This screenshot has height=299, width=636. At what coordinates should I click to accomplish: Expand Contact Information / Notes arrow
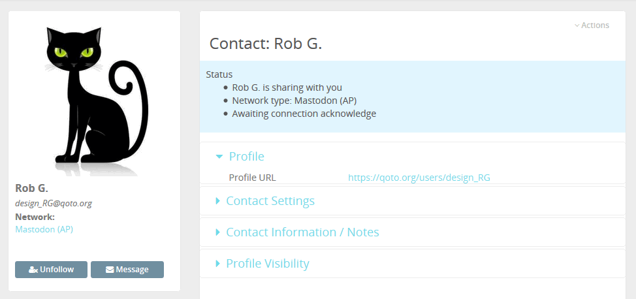217,232
